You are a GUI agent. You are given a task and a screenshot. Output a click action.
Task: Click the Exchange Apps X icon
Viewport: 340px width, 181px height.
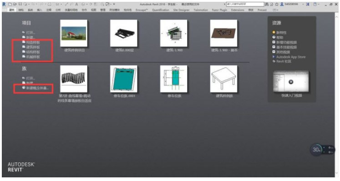tap(308, 4)
